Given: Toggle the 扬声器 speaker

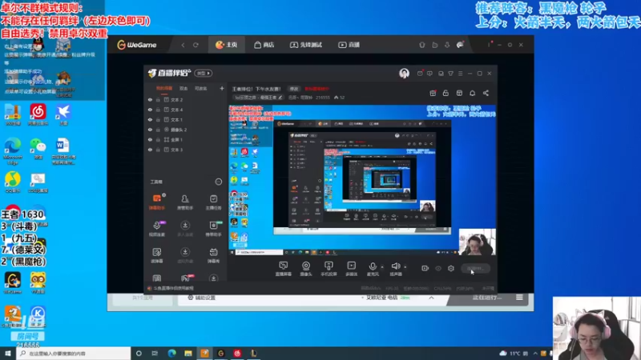Looking at the screenshot, I should tap(395, 269).
